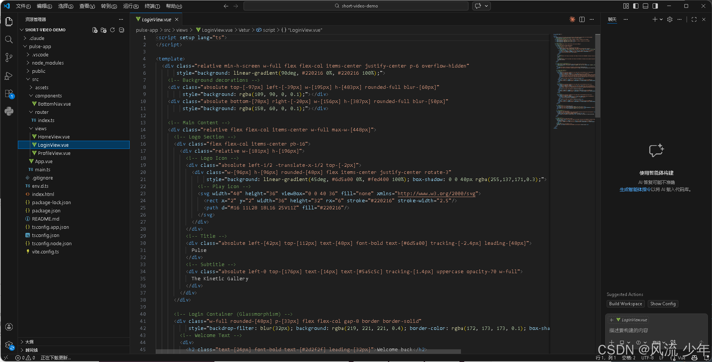Viewport: 712px width, 362px height.
Task: Open the 文件(F) menu
Action: 23,6
